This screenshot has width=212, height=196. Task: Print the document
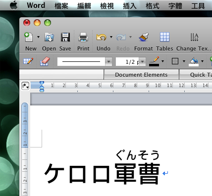tap(83, 37)
